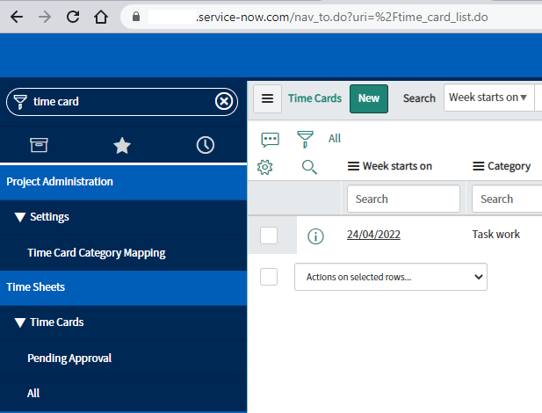Open the Time Sheets application menu

(x=123, y=287)
